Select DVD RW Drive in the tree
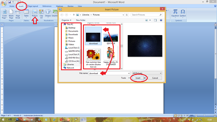The height and width of the screenshot is (122, 217). [74, 58]
